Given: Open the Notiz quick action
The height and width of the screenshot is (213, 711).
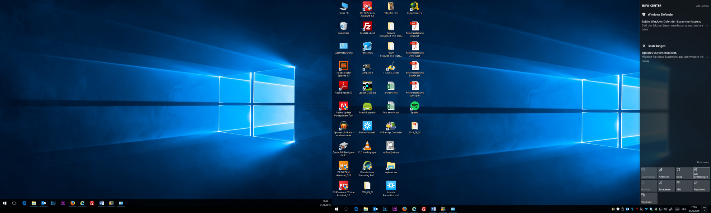Looking at the screenshot, I should 684,173.
